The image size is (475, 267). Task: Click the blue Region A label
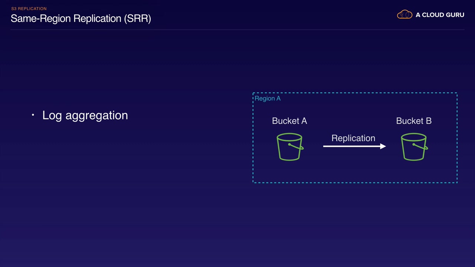268,98
